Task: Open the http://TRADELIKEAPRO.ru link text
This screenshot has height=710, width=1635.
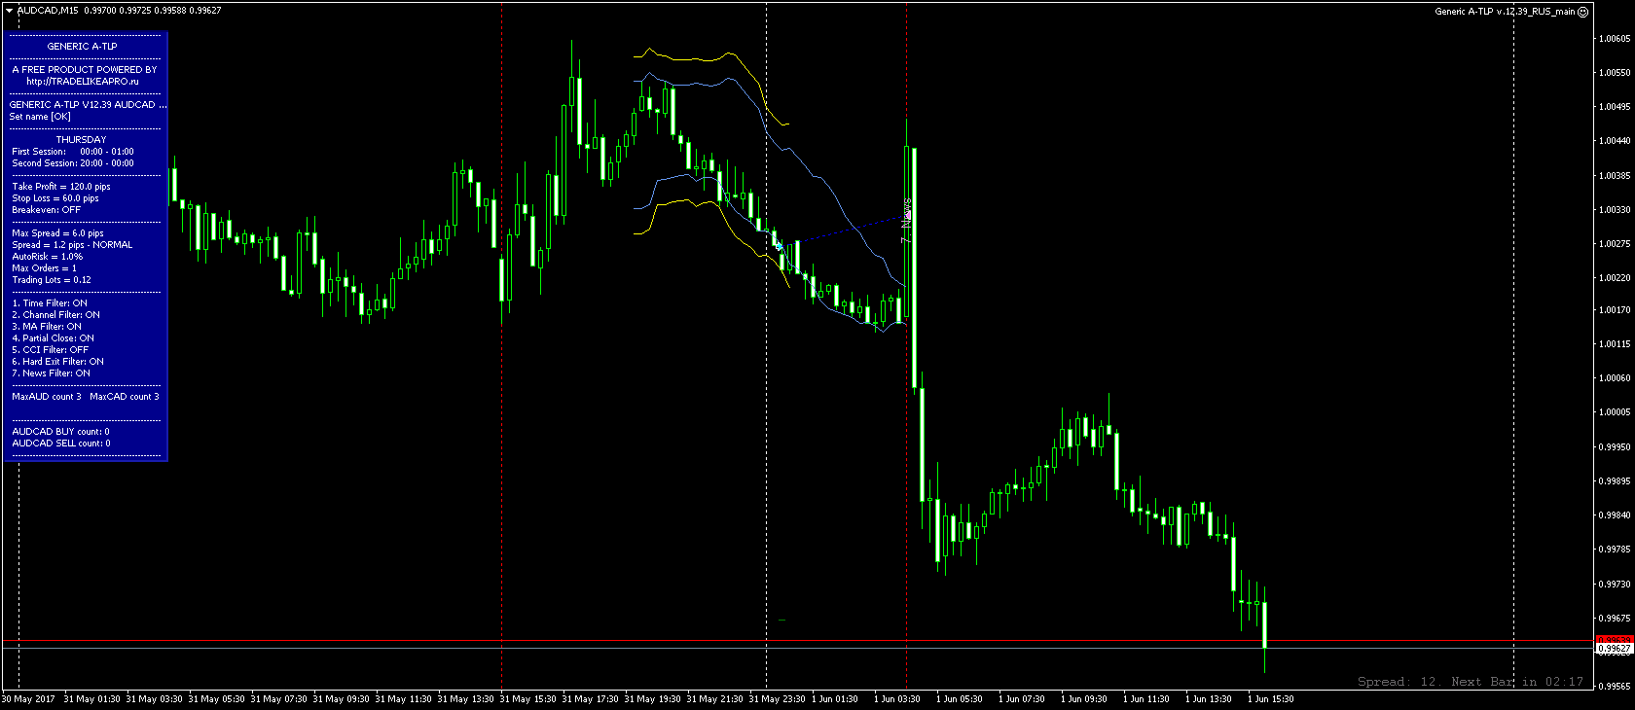Action: pos(83,82)
